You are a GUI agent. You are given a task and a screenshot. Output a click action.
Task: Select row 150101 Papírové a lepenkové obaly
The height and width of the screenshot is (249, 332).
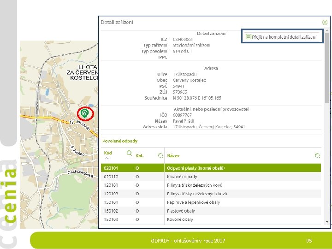(x=211, y=202)
